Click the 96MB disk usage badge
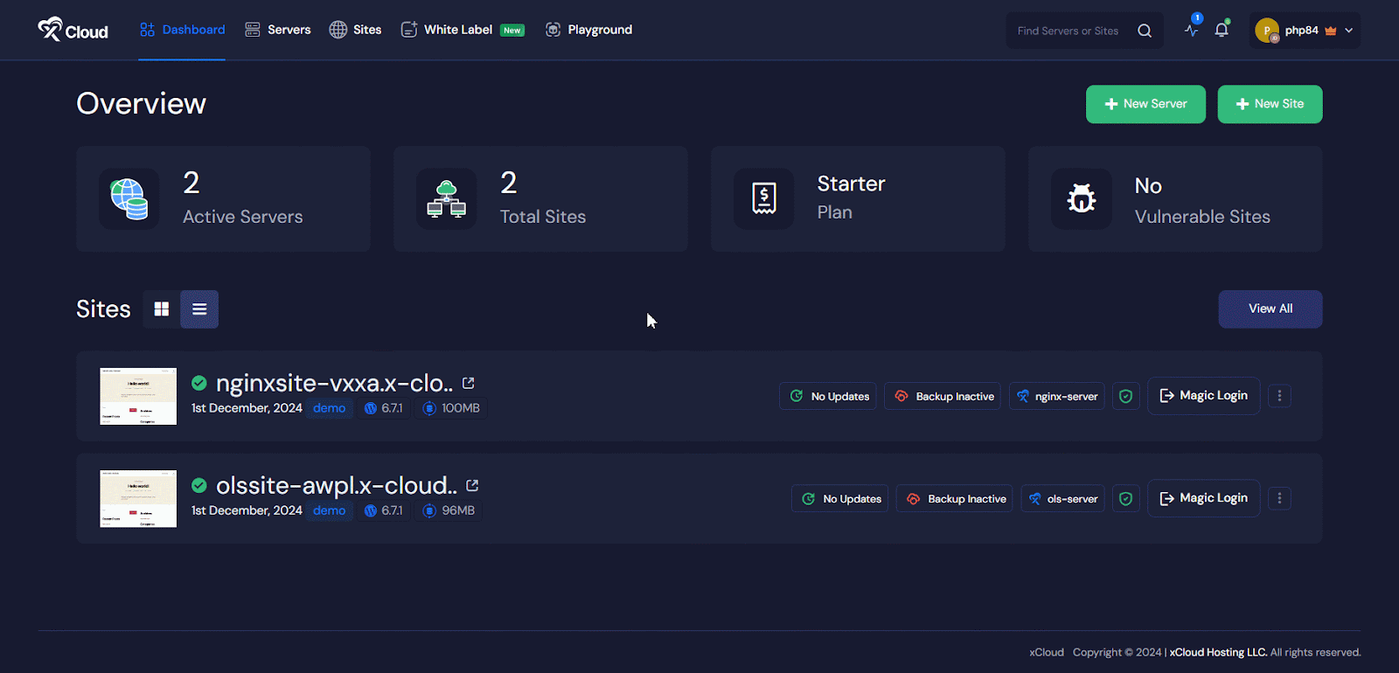 tap(449, 510)
